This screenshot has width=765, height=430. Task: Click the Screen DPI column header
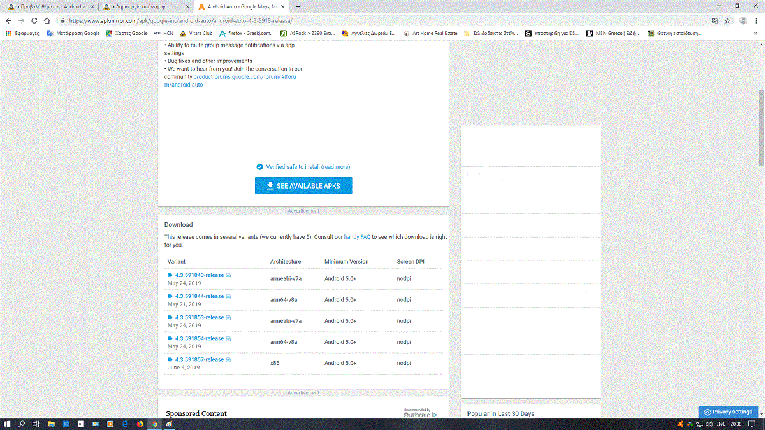click(409, 262)
